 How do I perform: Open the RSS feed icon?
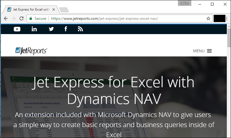tap(80, 29)
